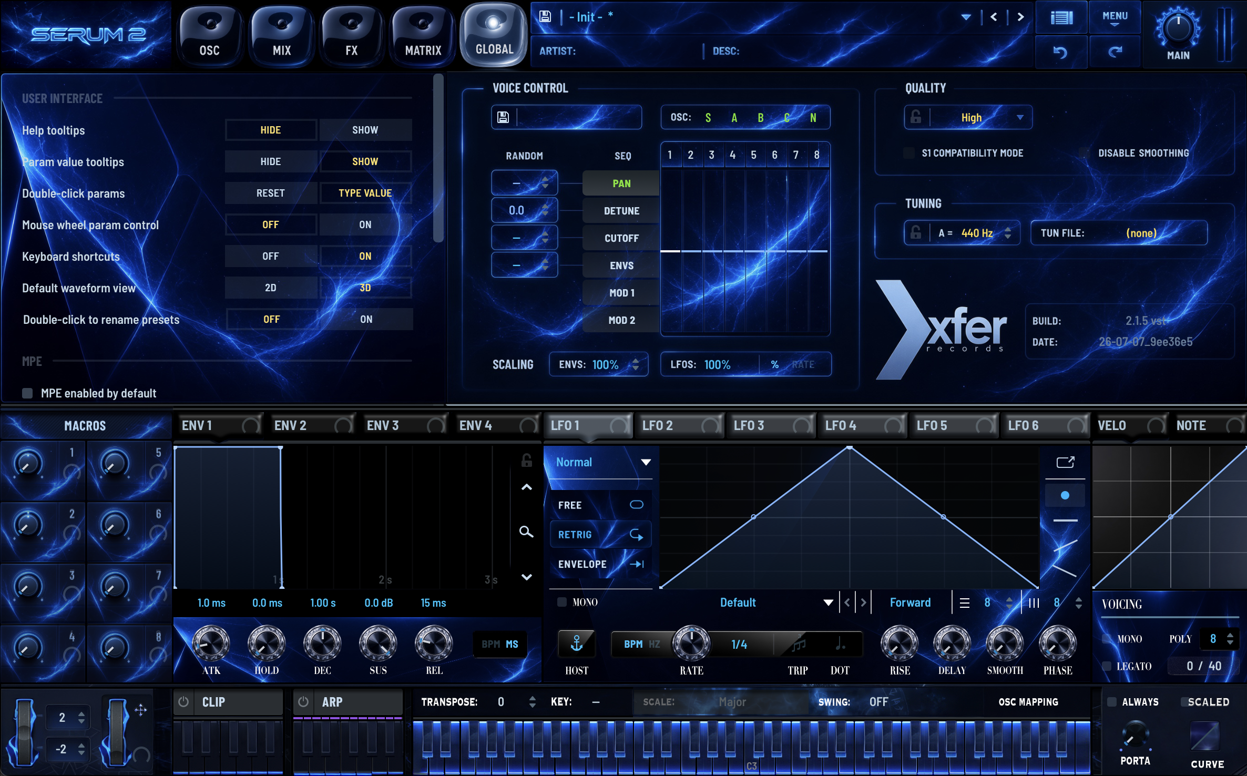Click the LFO export shape icon
The height and width of the screenshot is (776, 1247).
coord(1065,462)
